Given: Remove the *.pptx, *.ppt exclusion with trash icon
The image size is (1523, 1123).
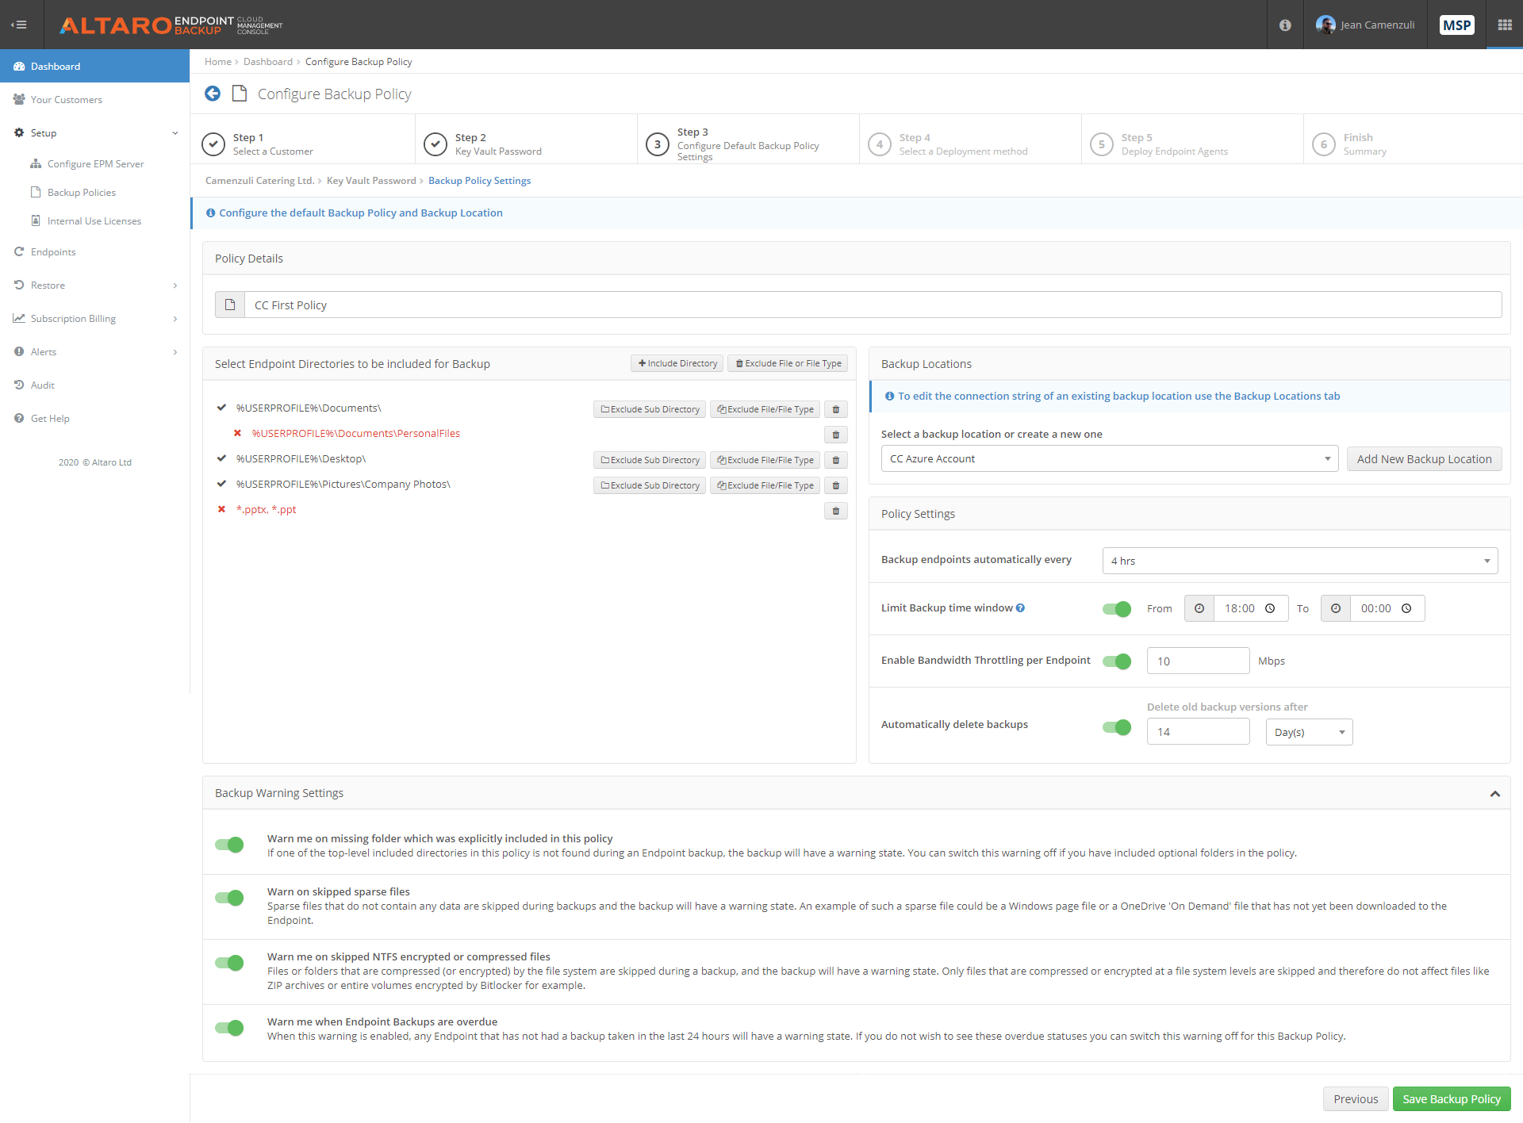Looking at the screenshot, I should pos(835,511).
